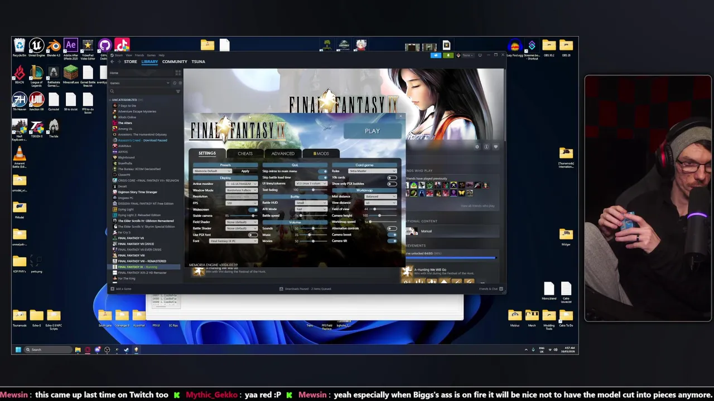This screenshot has width=714, height=401.
Task: Click Add a Game in Steam
Action: (120, 288)
